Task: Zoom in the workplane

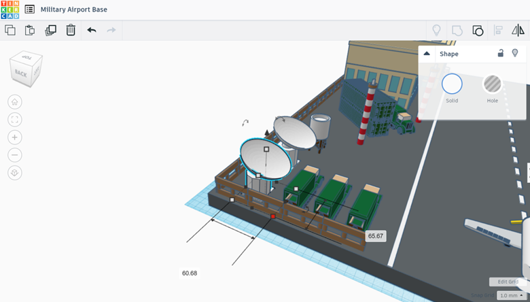Action: pyautogui.click(x=14, y=137)
